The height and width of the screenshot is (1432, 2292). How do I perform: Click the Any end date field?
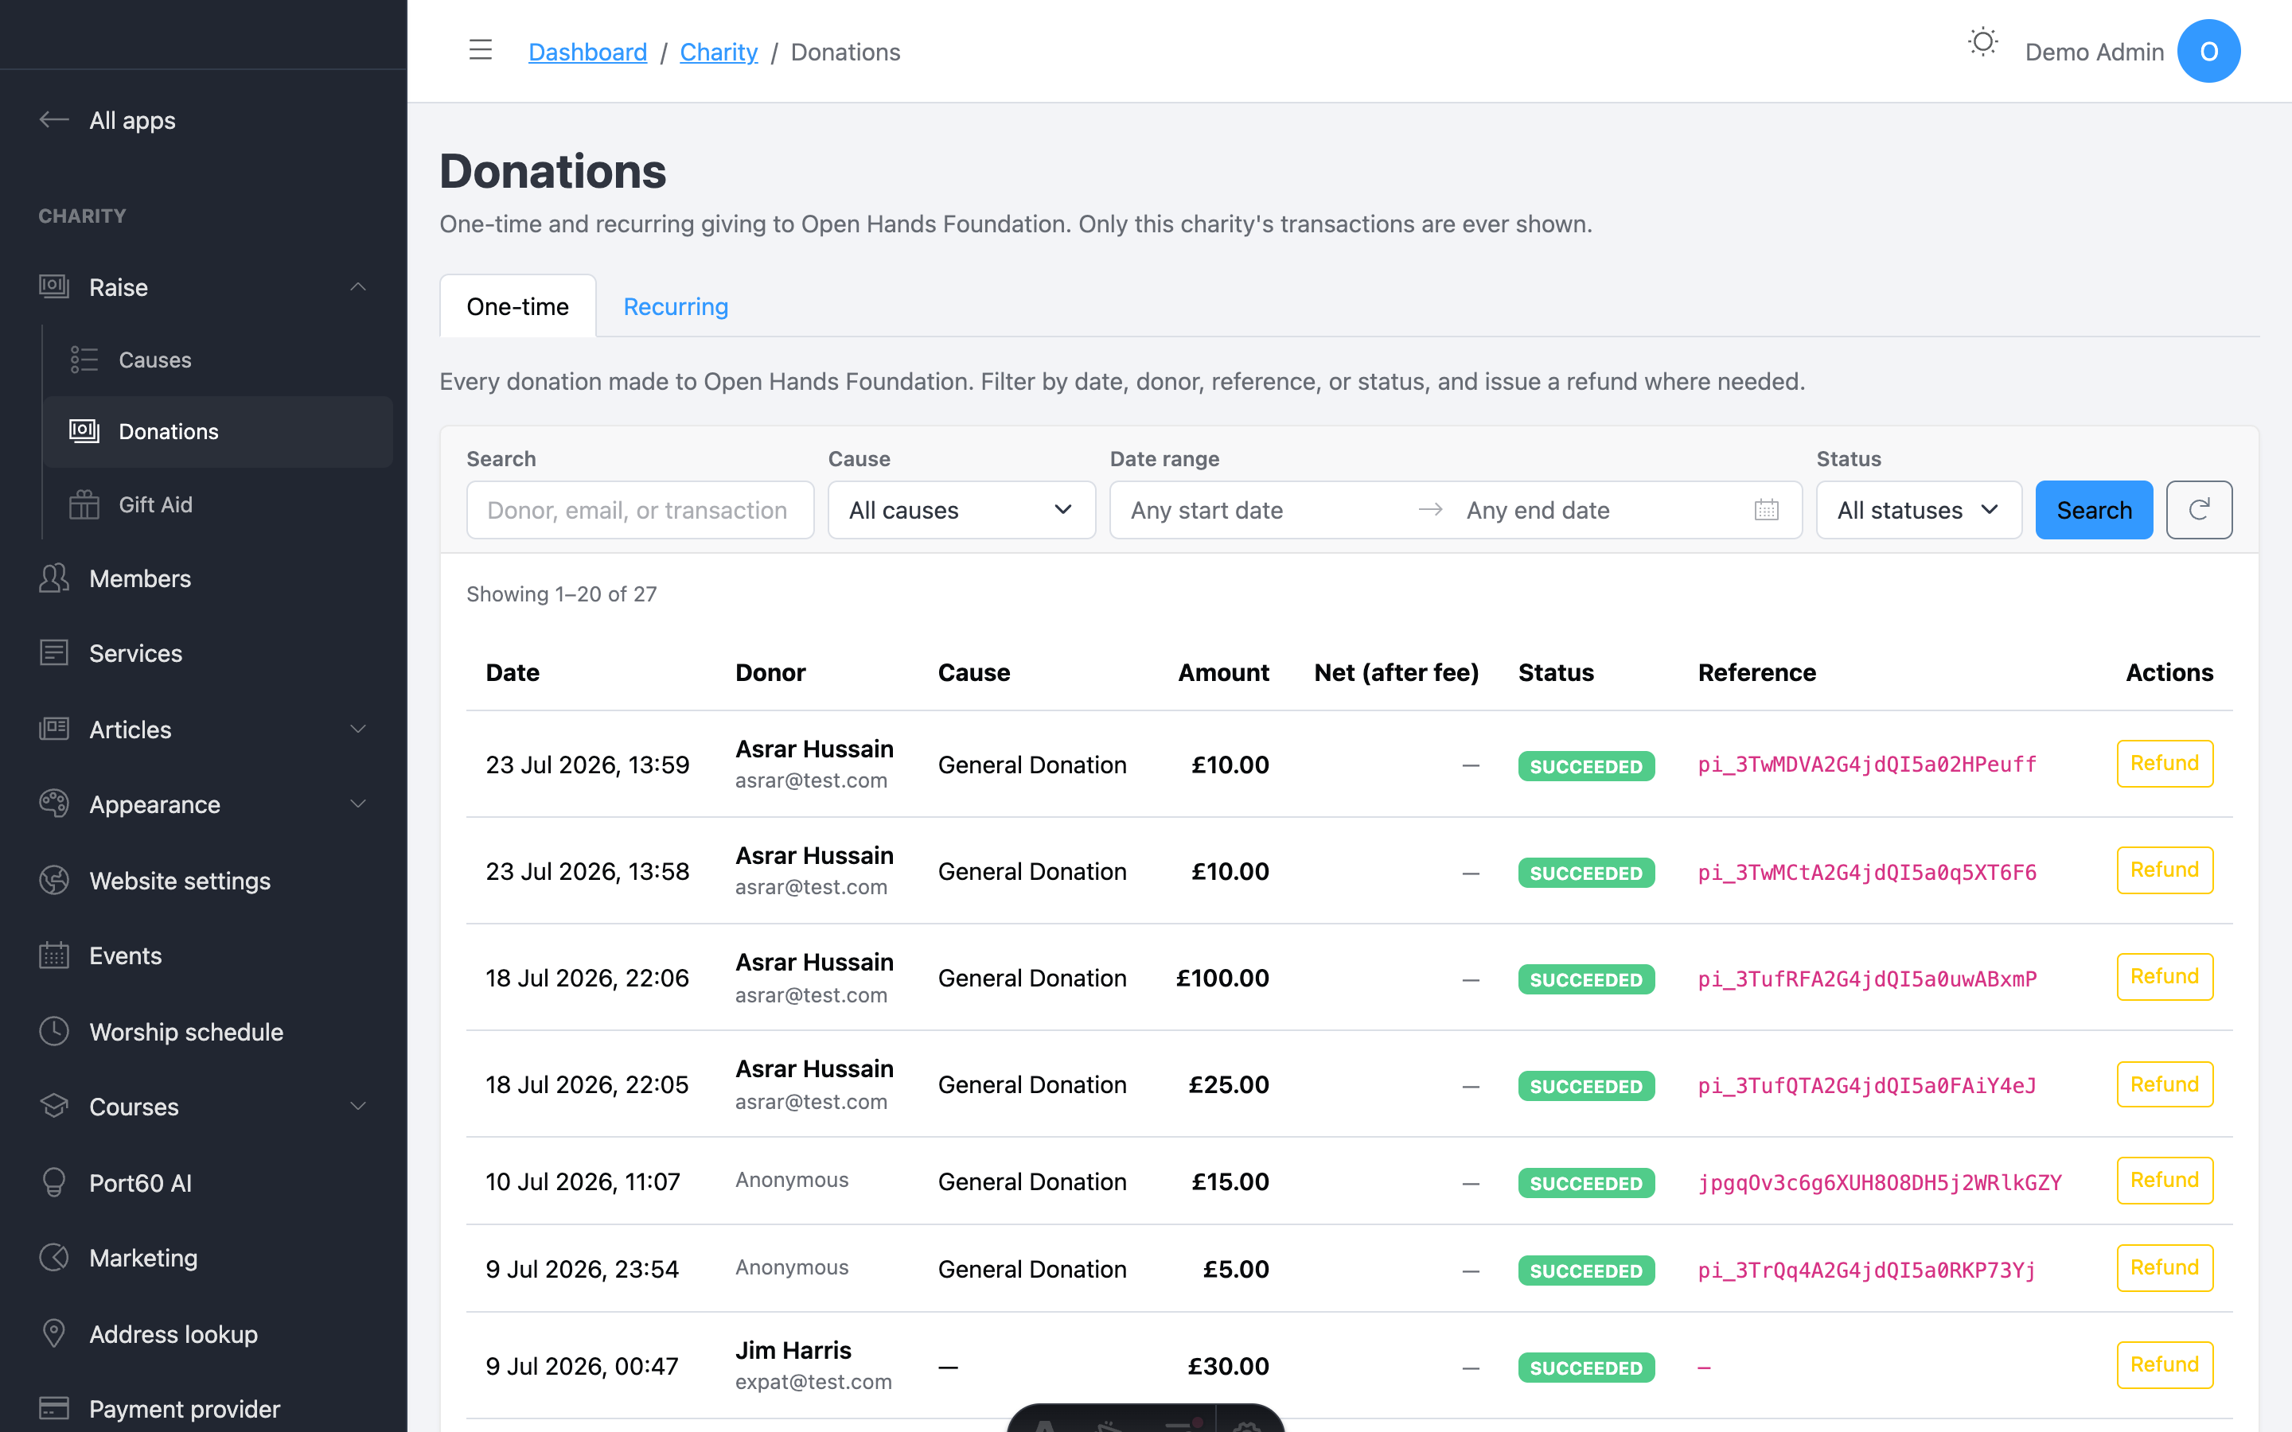[x=1600, y=509]
